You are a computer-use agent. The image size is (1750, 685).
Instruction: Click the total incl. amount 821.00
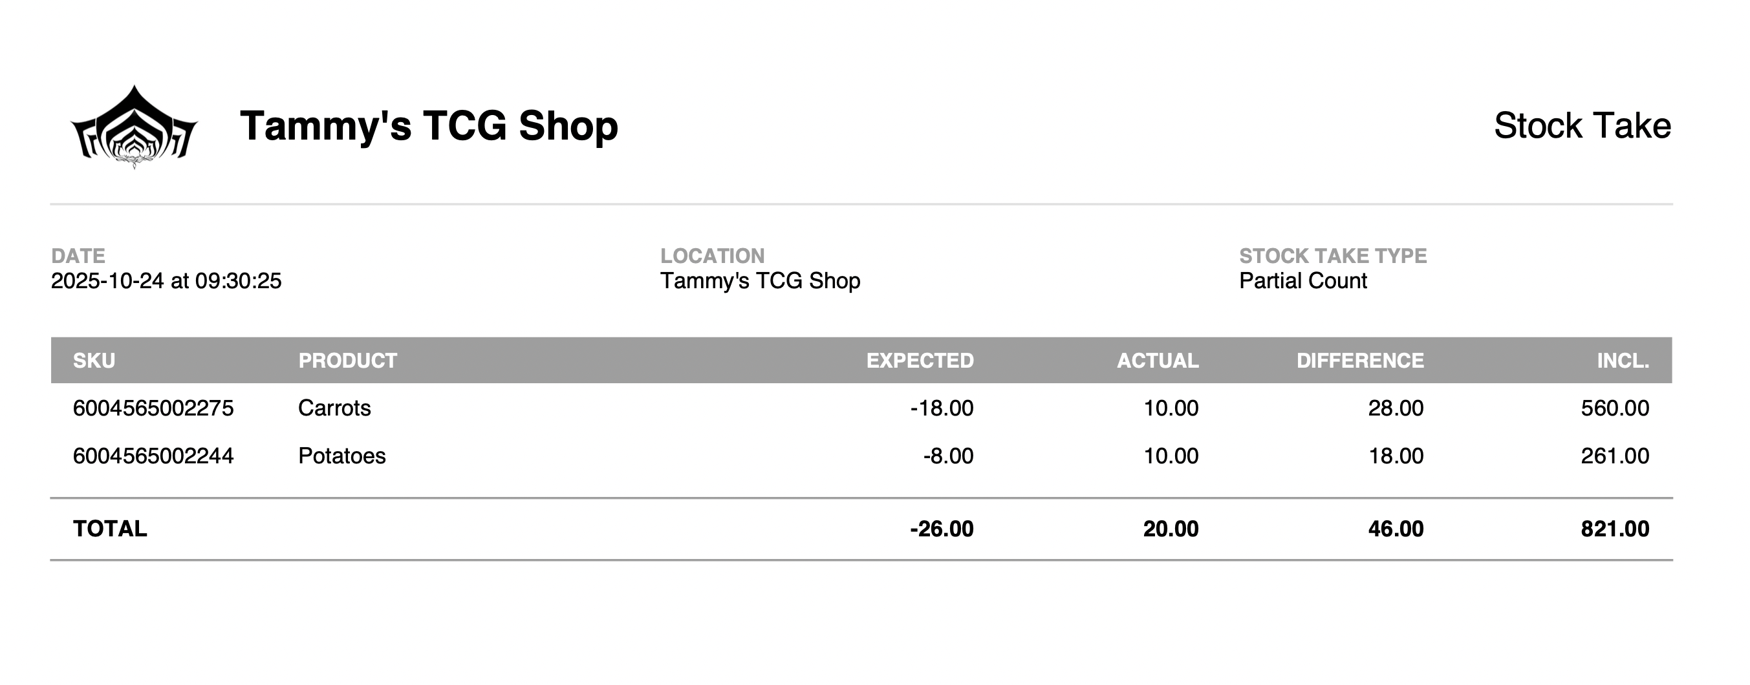[1614, 529]
